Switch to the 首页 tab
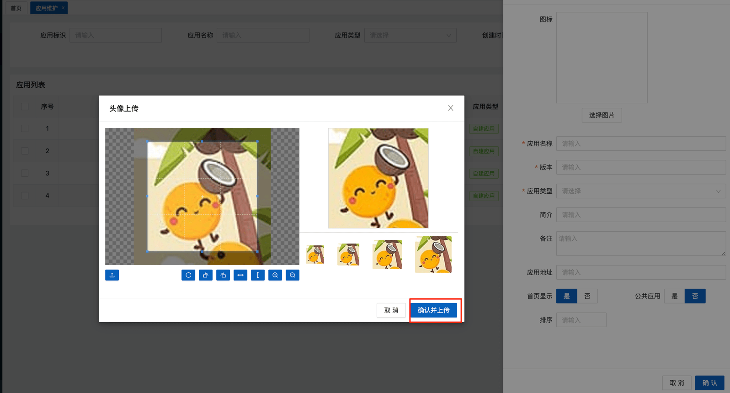Viewport: 730px width, 393px height. 16,8
